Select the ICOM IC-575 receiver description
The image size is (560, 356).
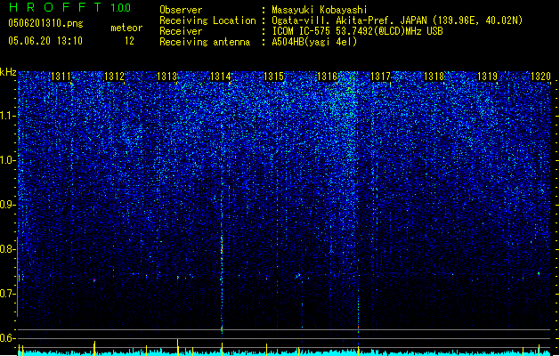(357, 31)
